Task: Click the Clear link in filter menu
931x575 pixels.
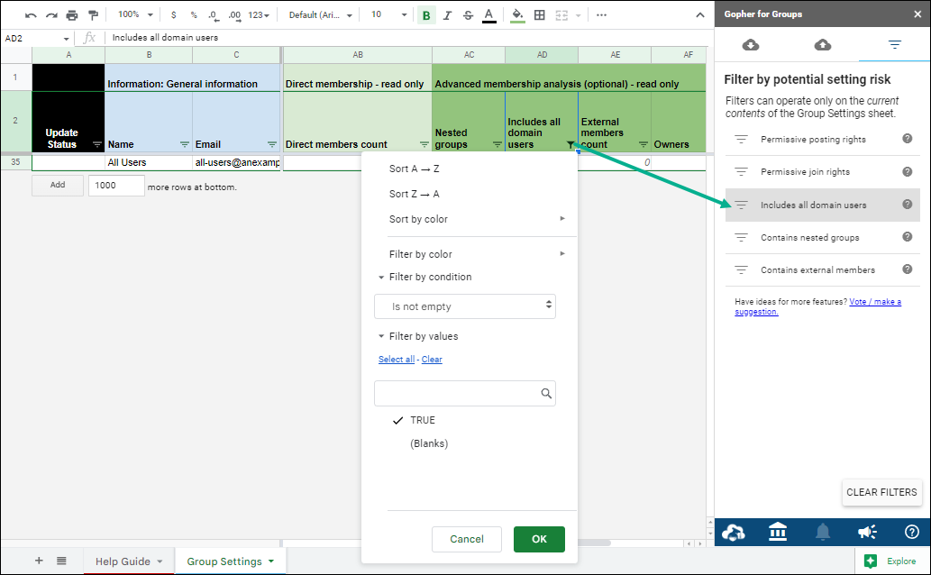Action: (x=432, y=360)
